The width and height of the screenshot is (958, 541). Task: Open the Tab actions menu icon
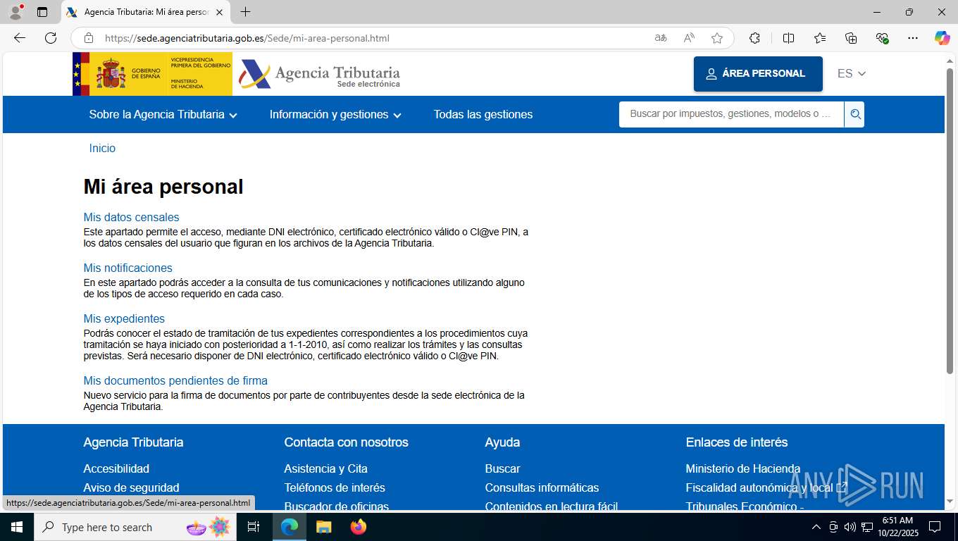coord(42,12)
